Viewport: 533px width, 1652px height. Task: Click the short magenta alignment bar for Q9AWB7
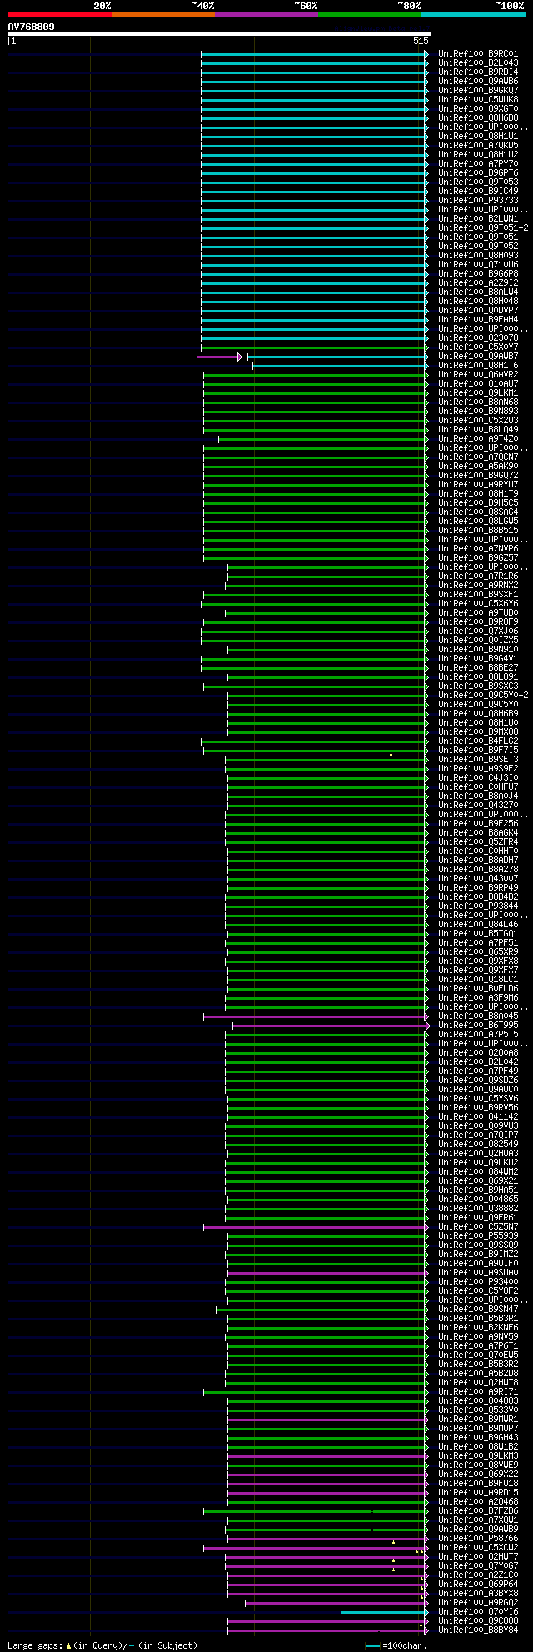point(219,357)
